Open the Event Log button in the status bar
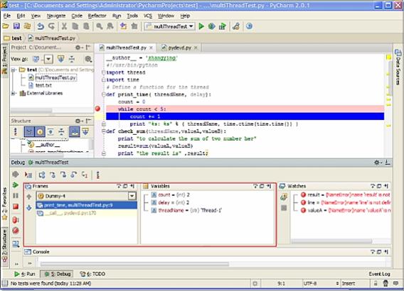 pyautogui.click(x=379, y=274)
